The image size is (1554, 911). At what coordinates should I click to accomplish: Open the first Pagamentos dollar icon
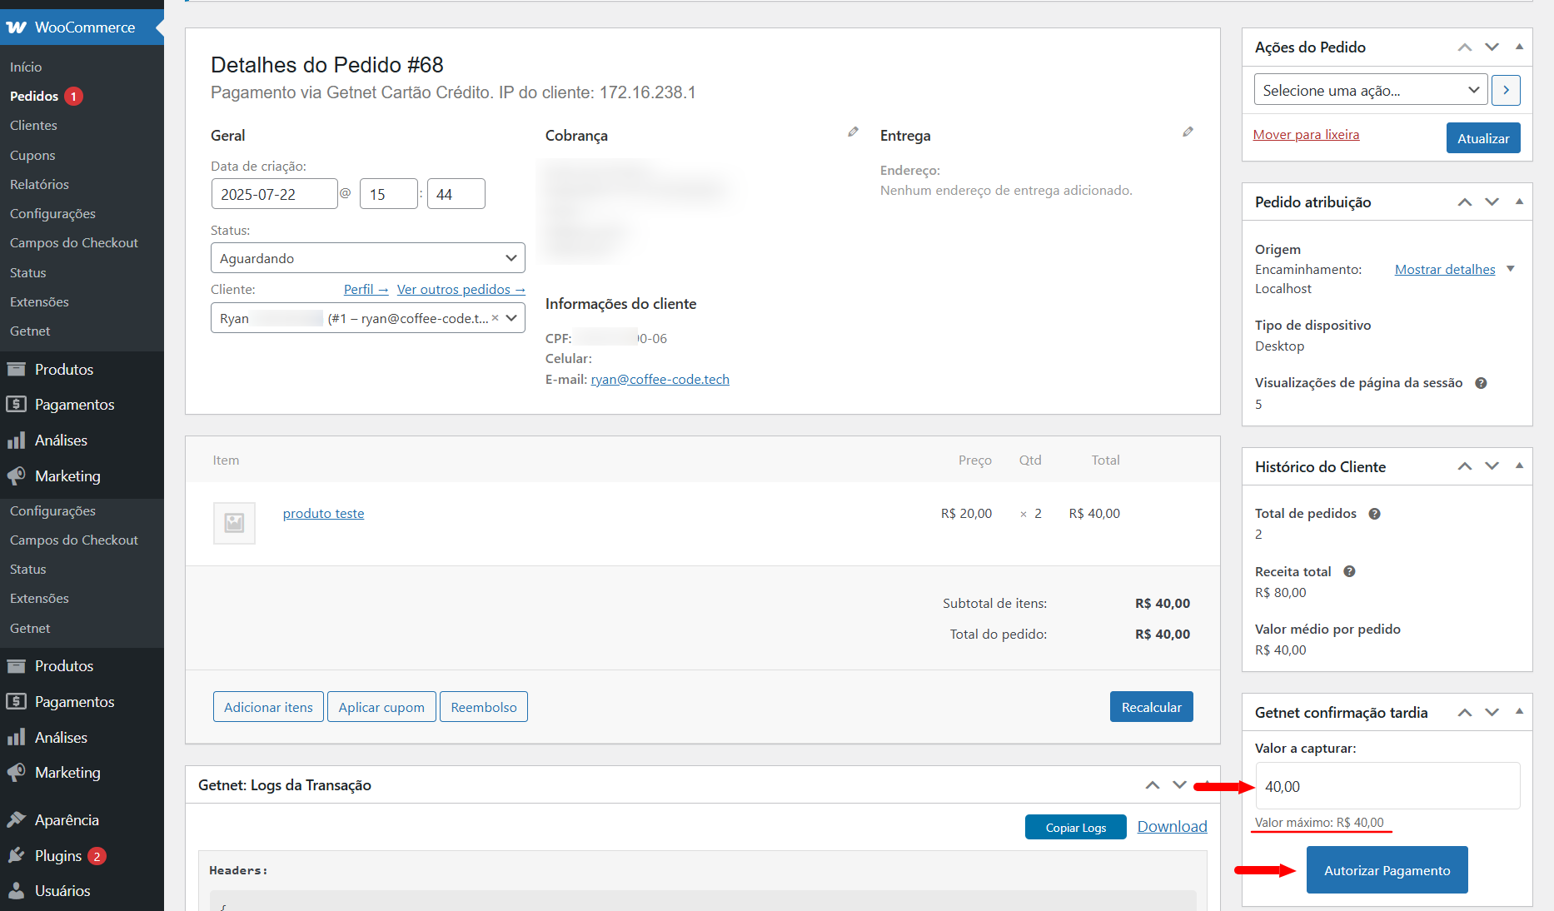[x=17, y=405]
